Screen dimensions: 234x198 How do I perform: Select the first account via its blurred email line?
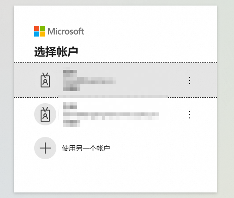coord(90,80)
